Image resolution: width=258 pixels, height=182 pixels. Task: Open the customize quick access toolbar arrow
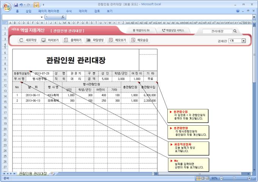click(43, 5)
